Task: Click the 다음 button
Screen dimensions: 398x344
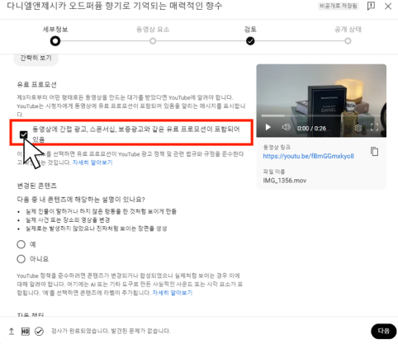Action: pos(383,331)
